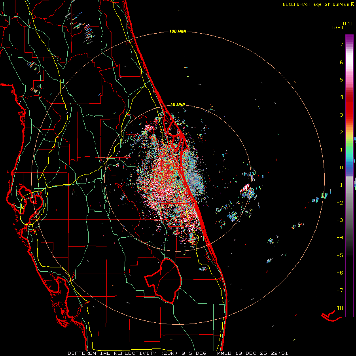Click the 50 NMI range ring label
Image resolution: width=356 pixels, height=356 pixels.
click(178, 105)
